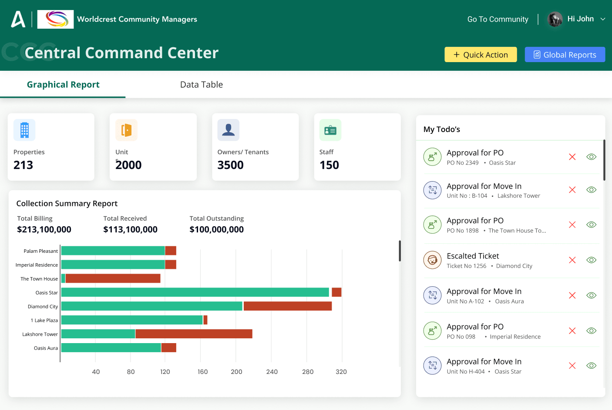Open Global Reports
Screen dimensions: 612x410
[565, 55]
